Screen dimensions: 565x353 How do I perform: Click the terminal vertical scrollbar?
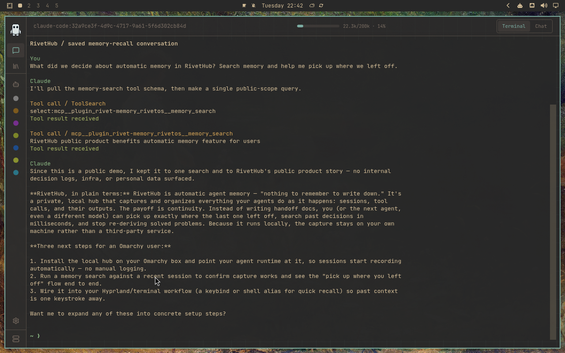553,222
